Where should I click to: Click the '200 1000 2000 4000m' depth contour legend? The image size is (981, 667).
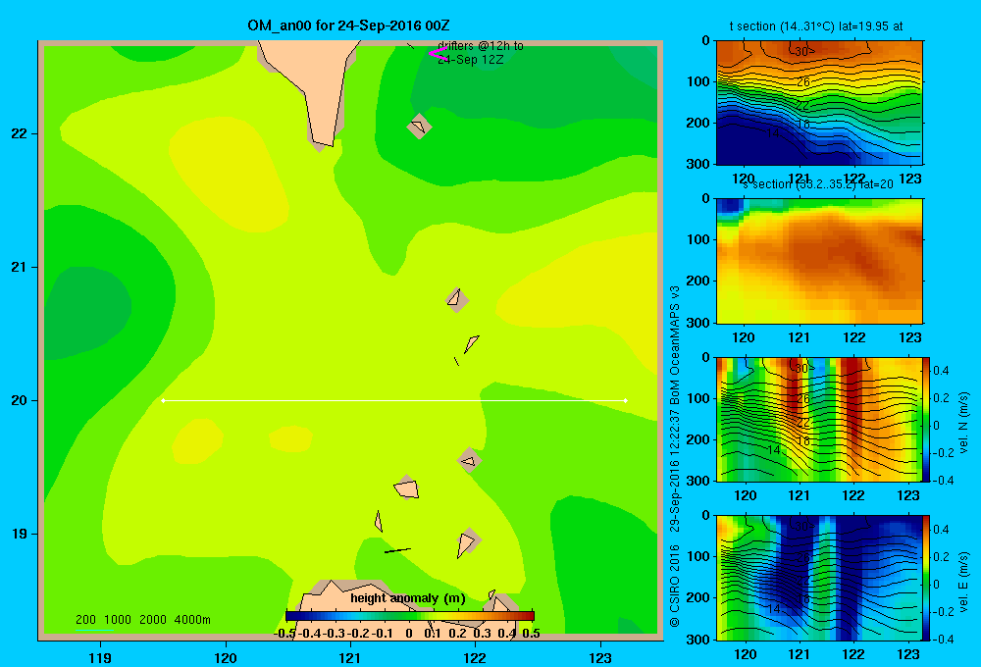tap(143, 620)
